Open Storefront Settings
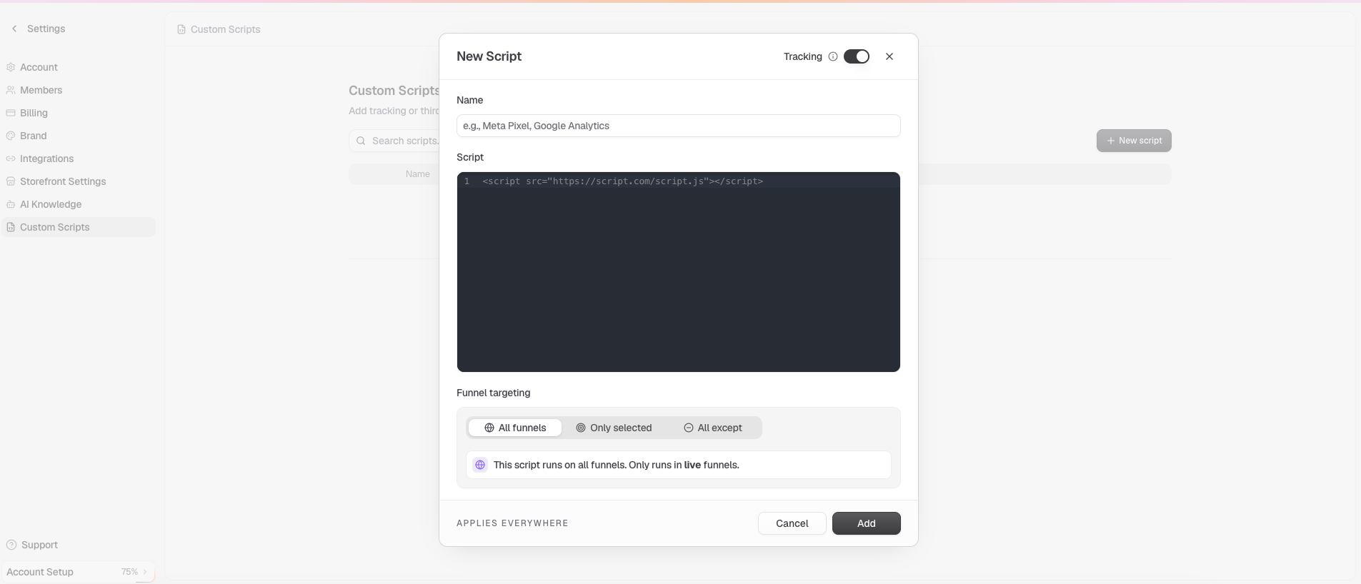The image size is (1361, 584). tap(79, 181)
